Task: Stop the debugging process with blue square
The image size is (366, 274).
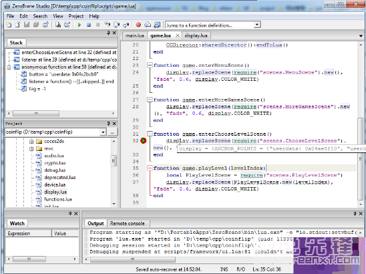Action: pos(89,25)
